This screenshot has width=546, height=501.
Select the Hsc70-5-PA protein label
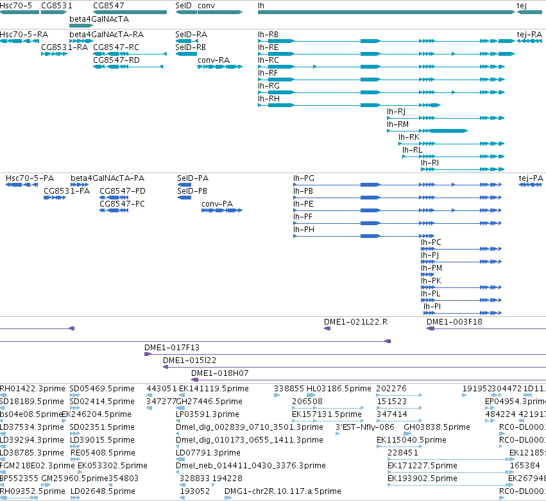point(30,178)
